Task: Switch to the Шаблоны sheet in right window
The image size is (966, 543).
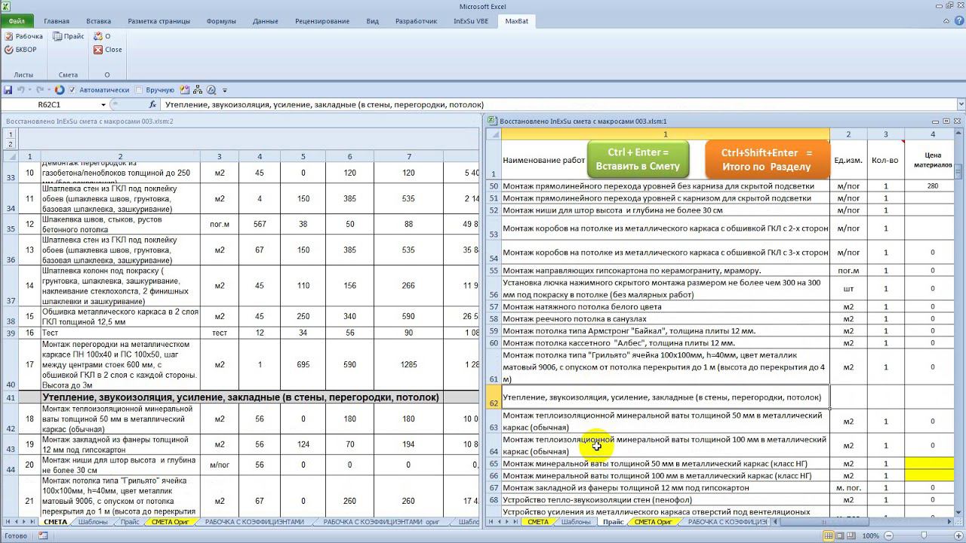Action: click(576, 522)
